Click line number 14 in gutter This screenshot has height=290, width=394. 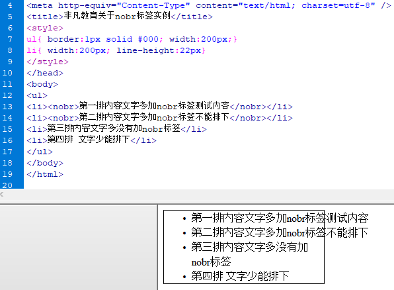click(x=7, y=118)
